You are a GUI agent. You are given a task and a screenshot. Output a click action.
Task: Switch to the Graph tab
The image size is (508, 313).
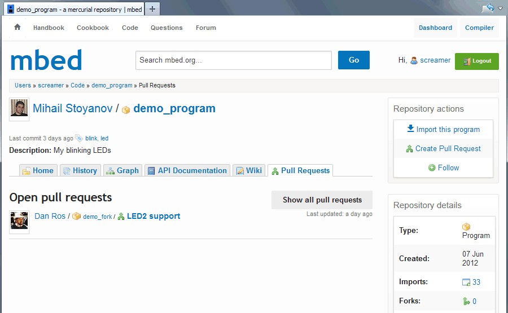pos(122,170)
